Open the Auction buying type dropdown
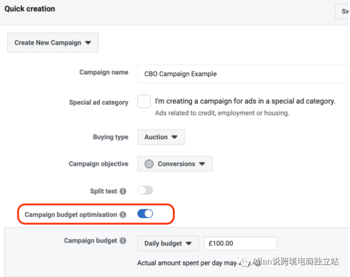 click(x=161, y=137)
